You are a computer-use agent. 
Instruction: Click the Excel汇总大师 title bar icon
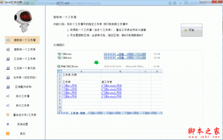[2, 2]
